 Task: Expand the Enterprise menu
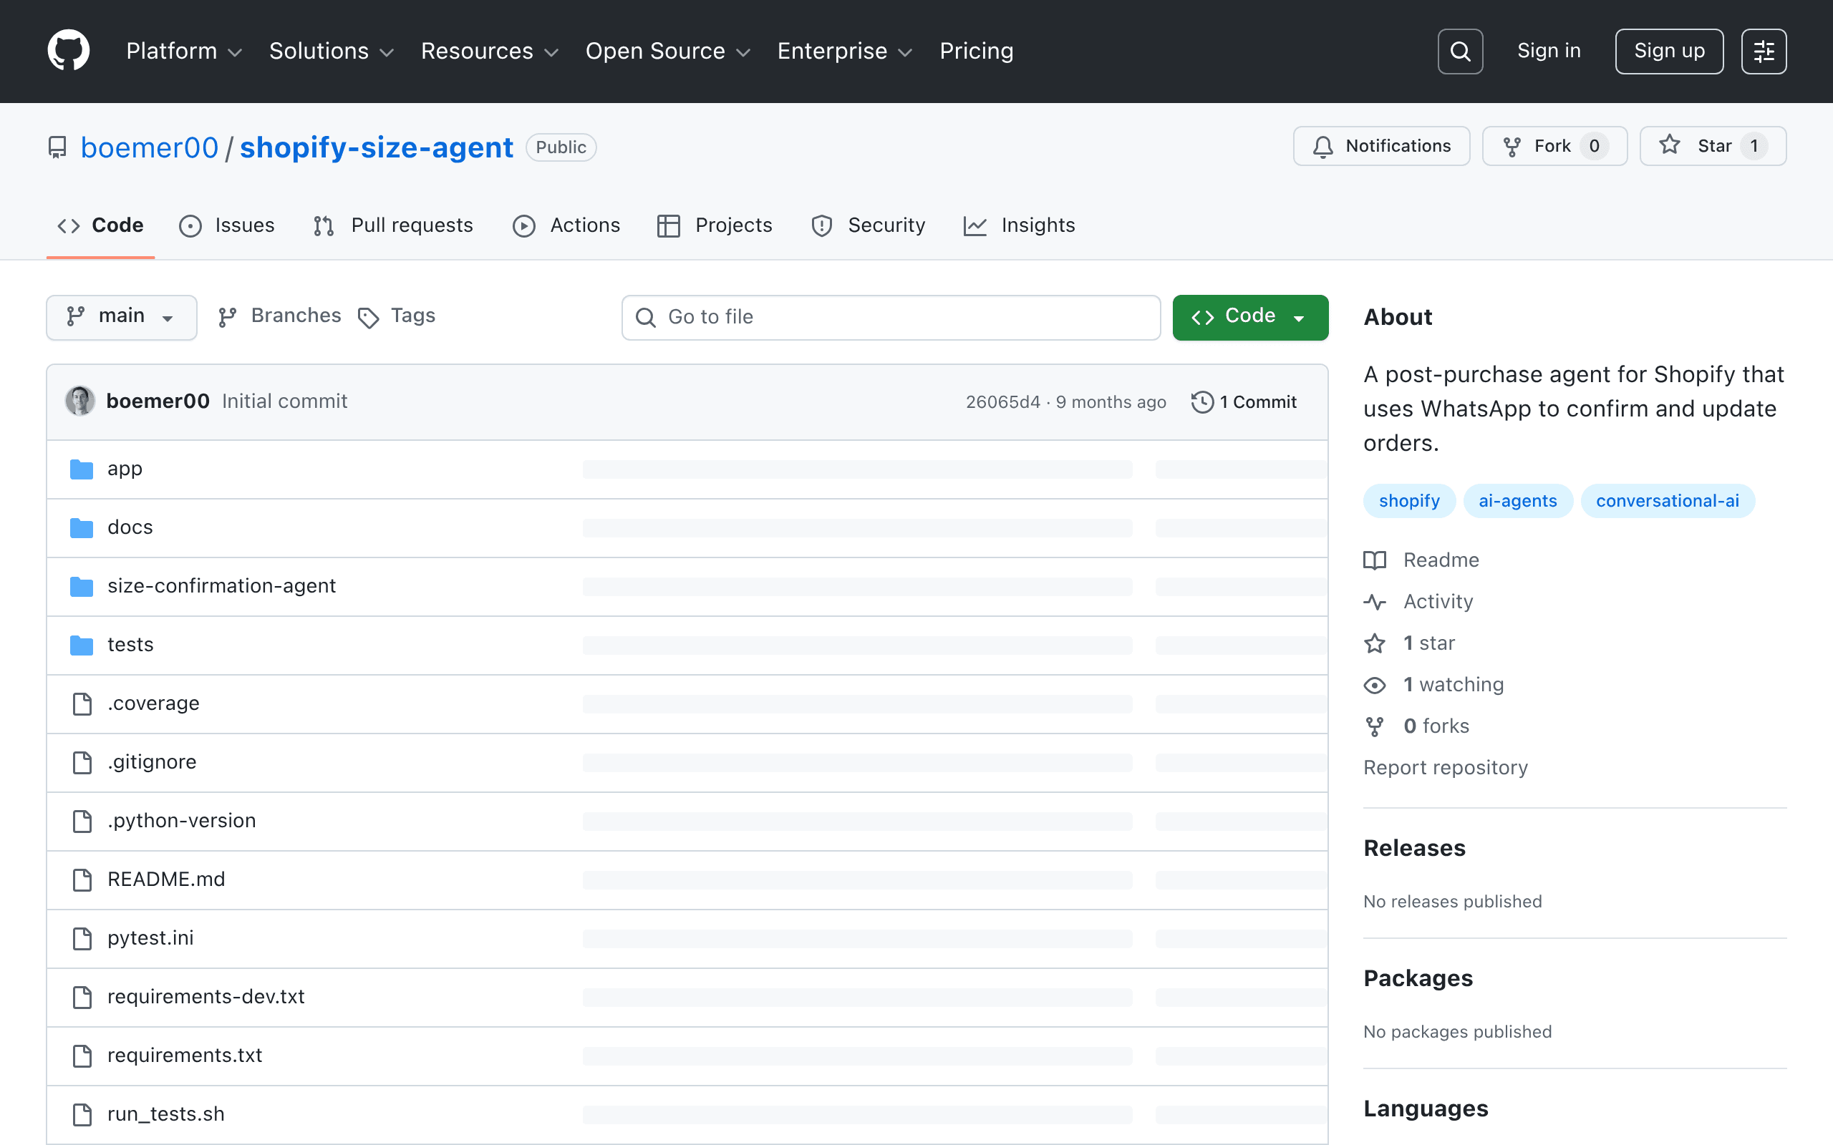tap(845, 51)
